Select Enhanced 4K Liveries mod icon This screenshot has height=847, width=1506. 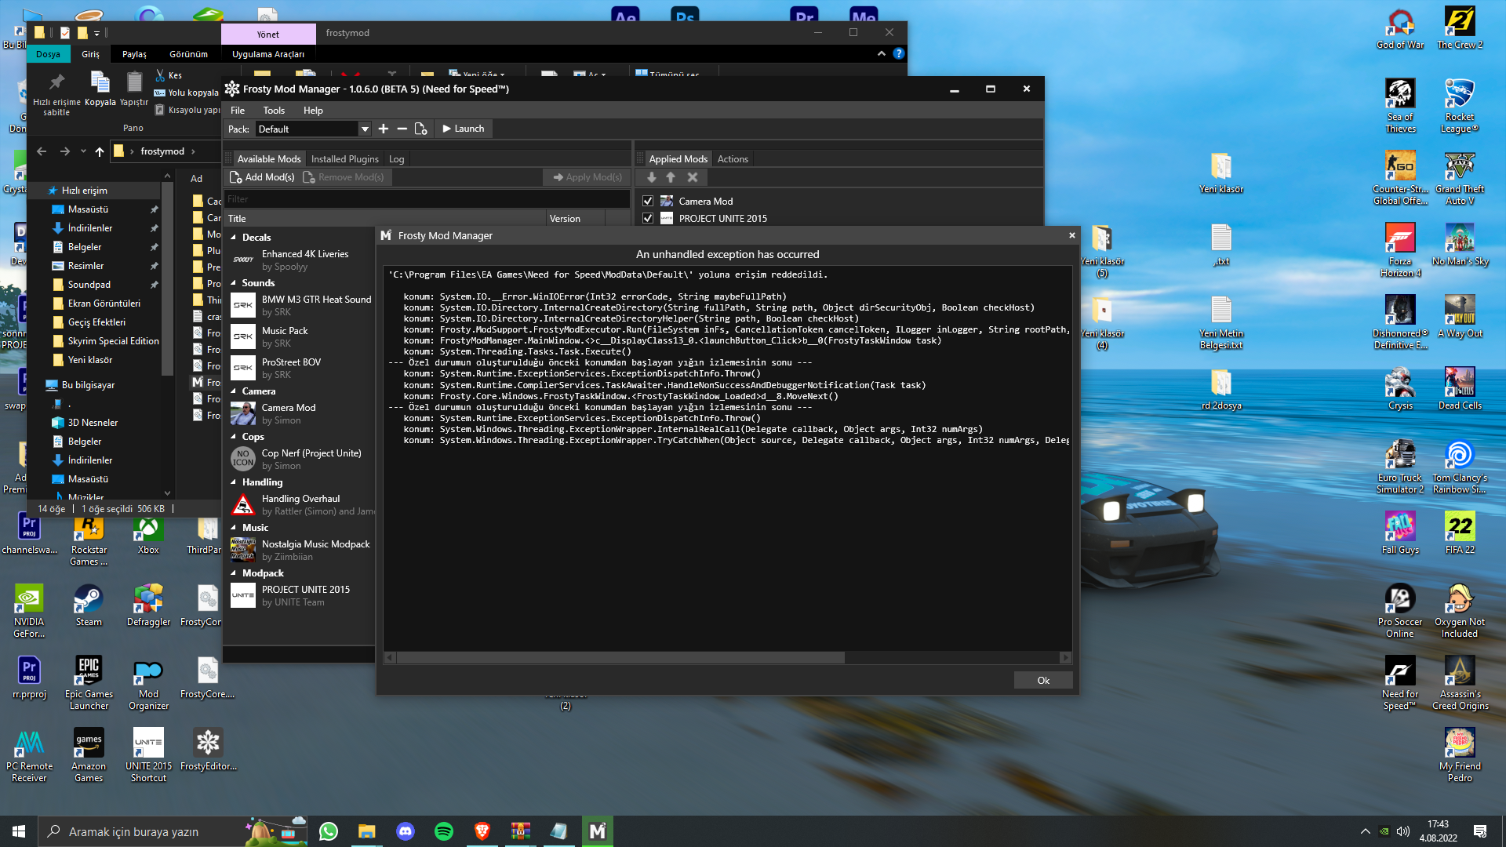243,260
